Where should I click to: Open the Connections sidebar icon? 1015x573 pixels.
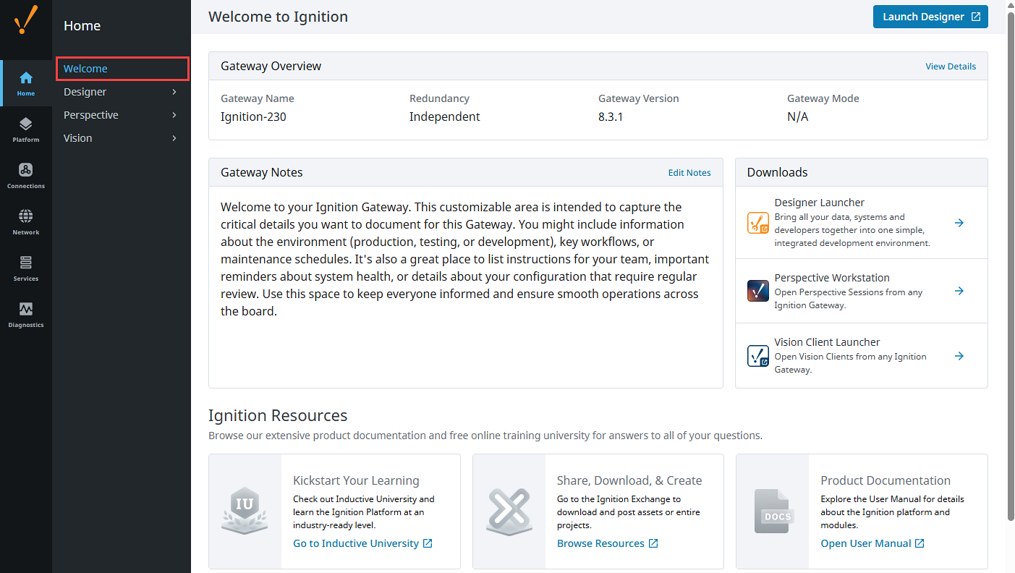(25, 176)
